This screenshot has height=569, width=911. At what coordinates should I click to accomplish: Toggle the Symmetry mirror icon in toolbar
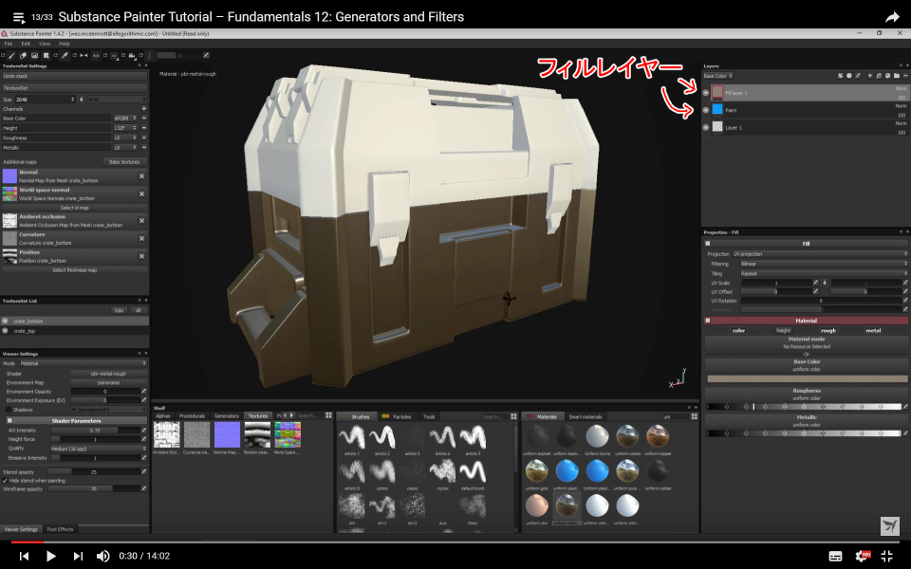tap(84, 55)
